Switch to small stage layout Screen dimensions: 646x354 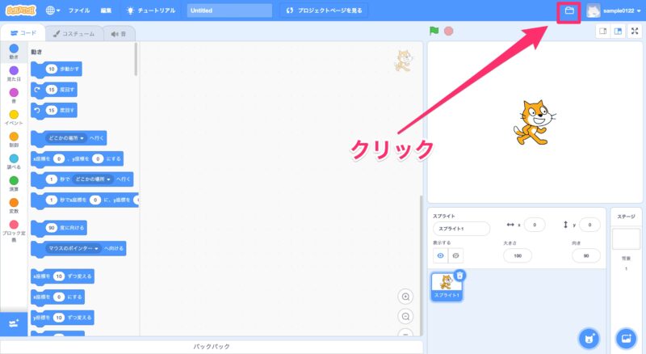pos(602,32)
